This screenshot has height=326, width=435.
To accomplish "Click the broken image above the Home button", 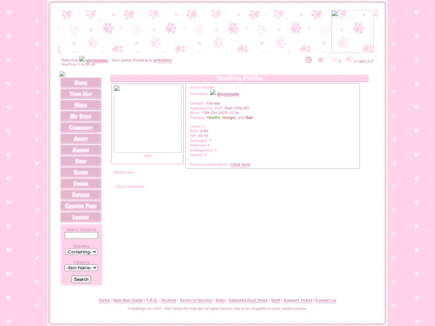I will pyautogui.click(x=62, y=74).
